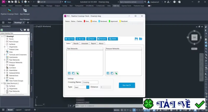Click the save tests floppy disk icon
Screen dimensions: 208x112
(136, 39)
